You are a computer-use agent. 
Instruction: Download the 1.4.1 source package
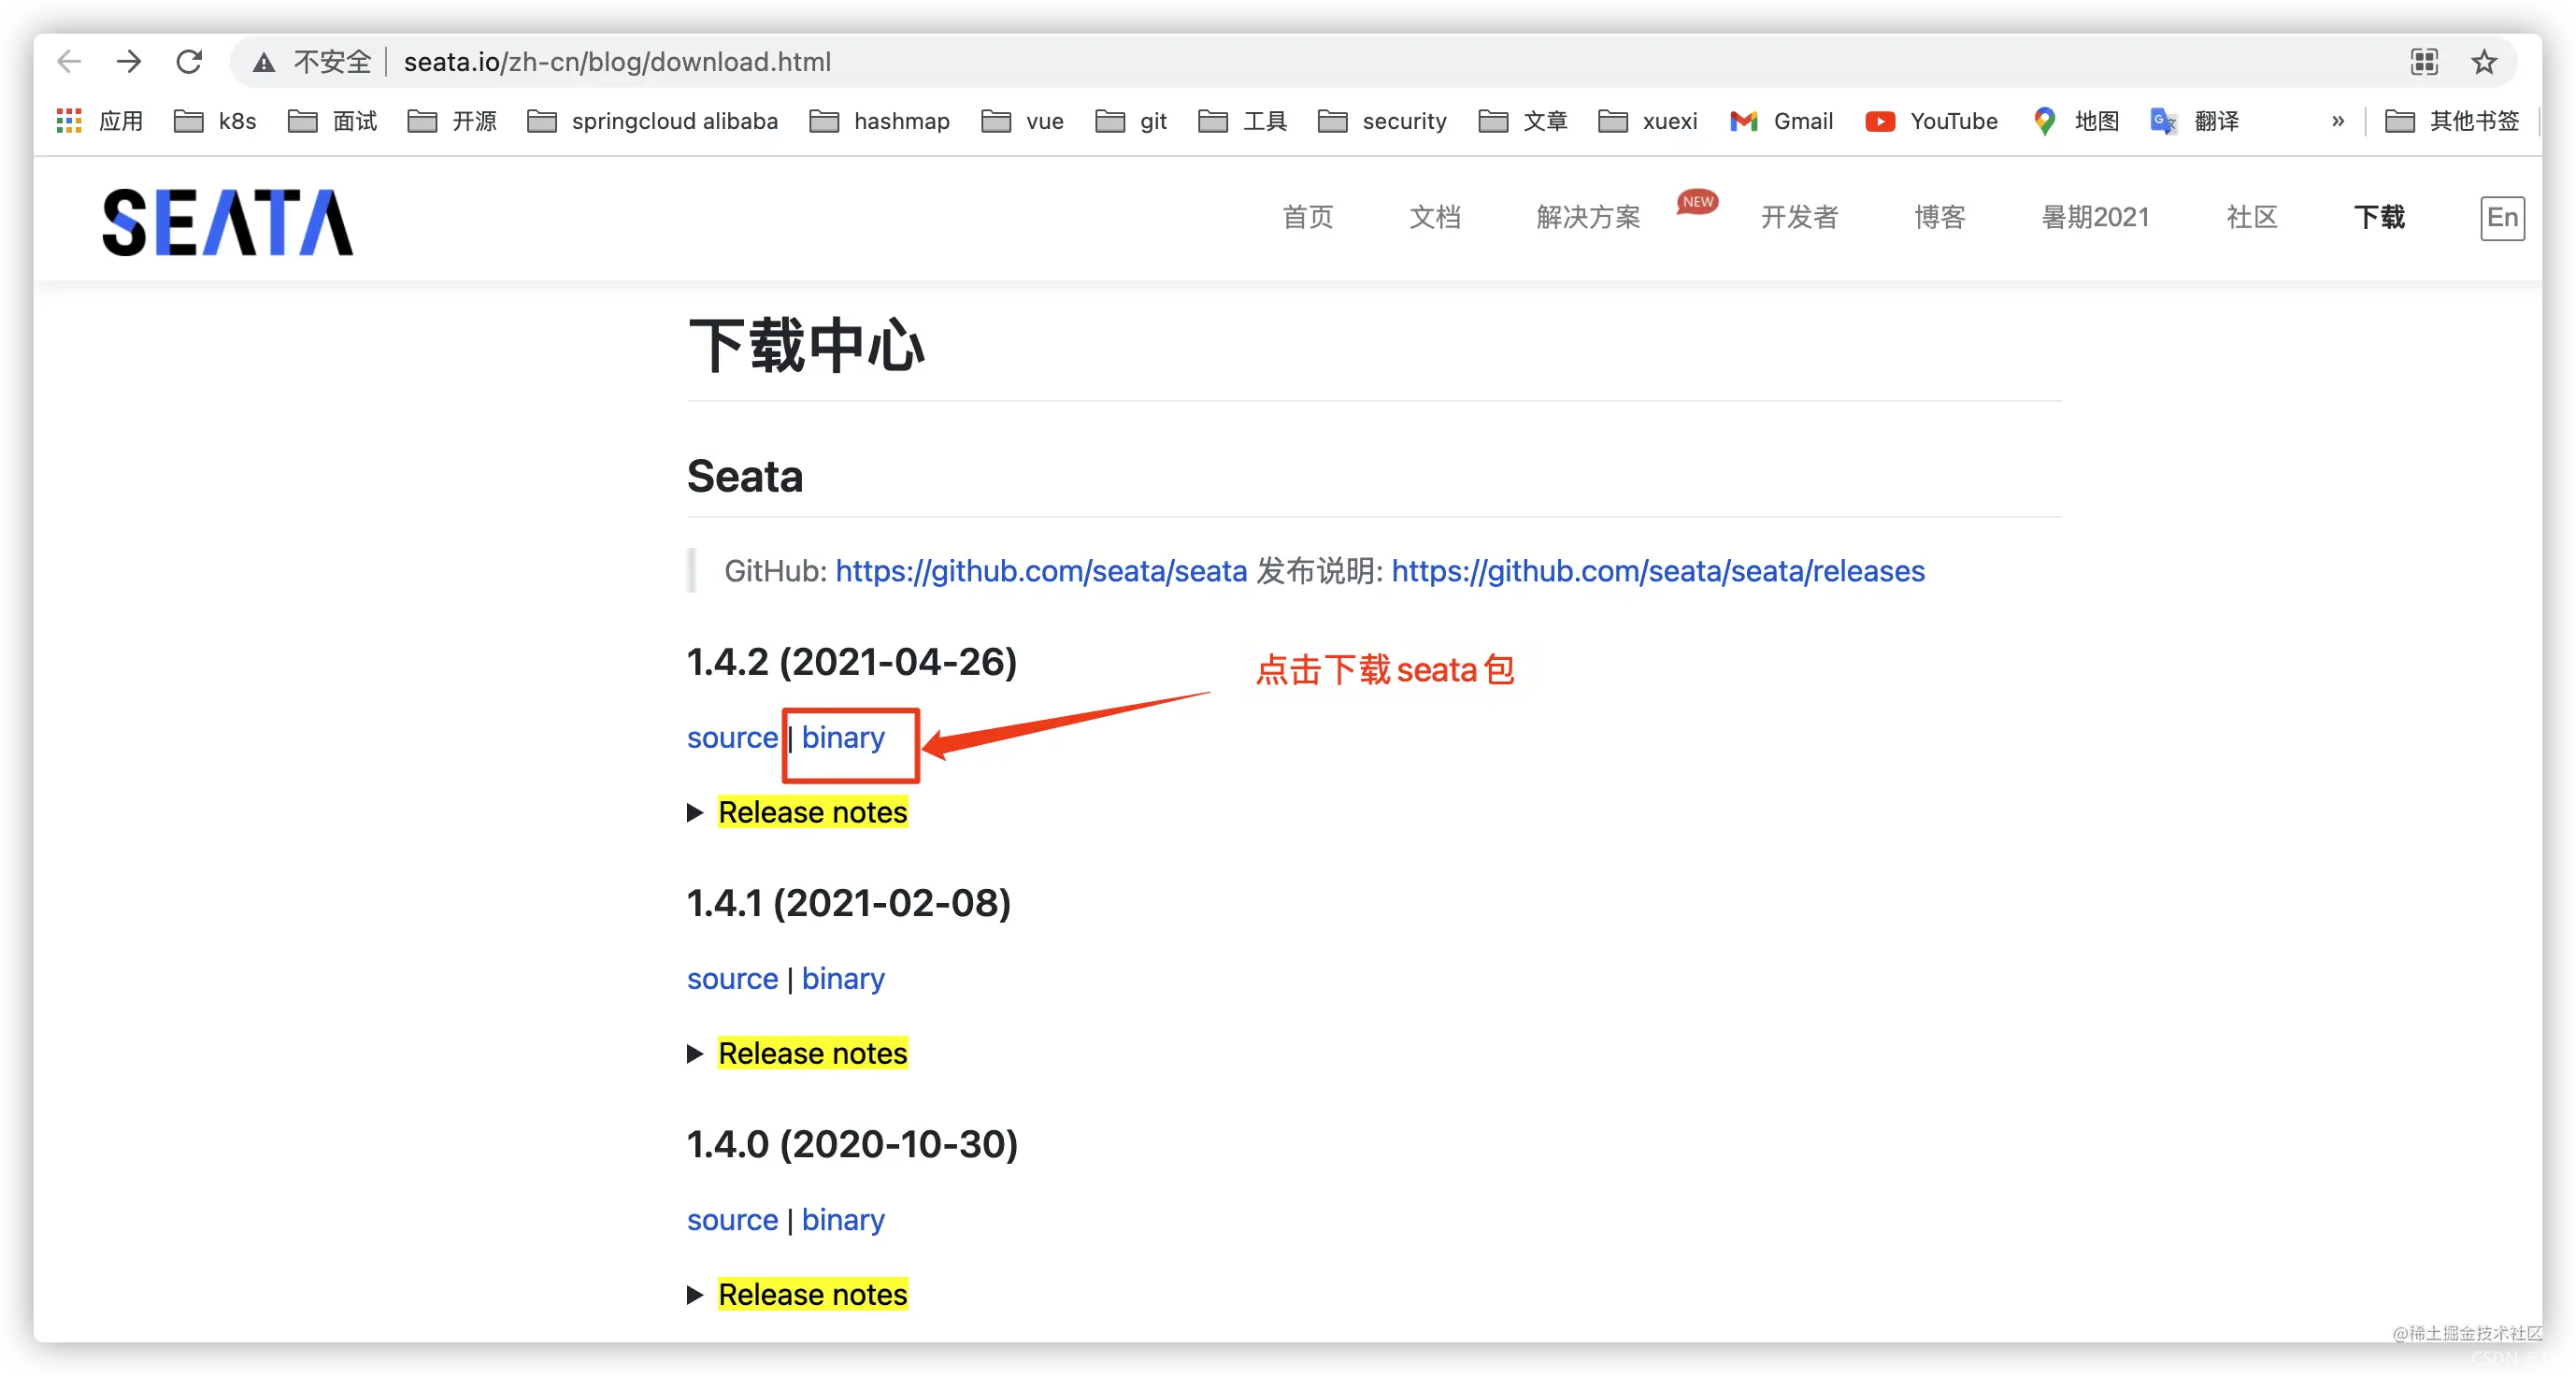732,979
